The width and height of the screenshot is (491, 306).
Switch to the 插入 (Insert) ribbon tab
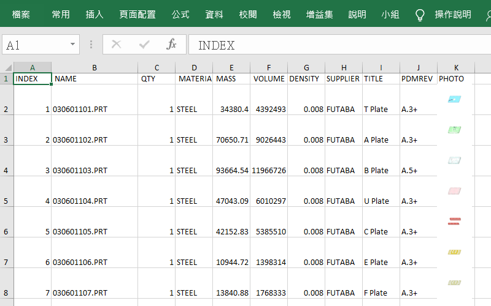pyautogui.click(x=95, y=15)
